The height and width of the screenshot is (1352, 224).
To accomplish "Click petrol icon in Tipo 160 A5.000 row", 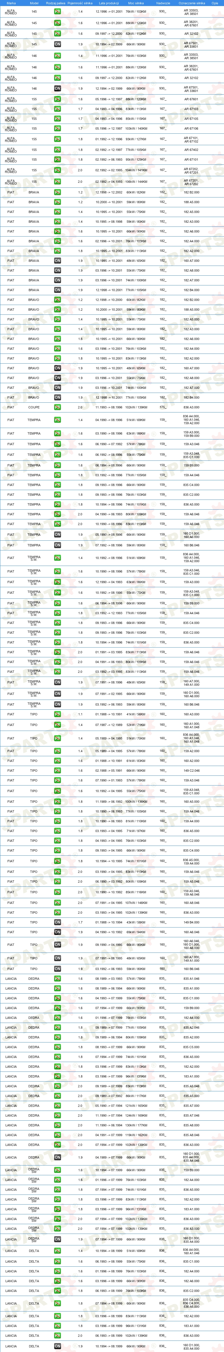I will click(58, 802).
